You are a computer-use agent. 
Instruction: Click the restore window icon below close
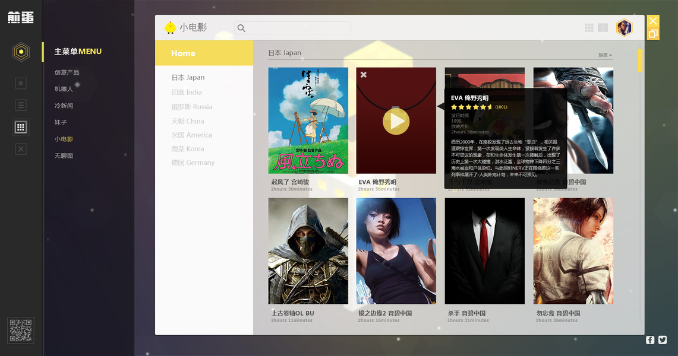(653, 34)
